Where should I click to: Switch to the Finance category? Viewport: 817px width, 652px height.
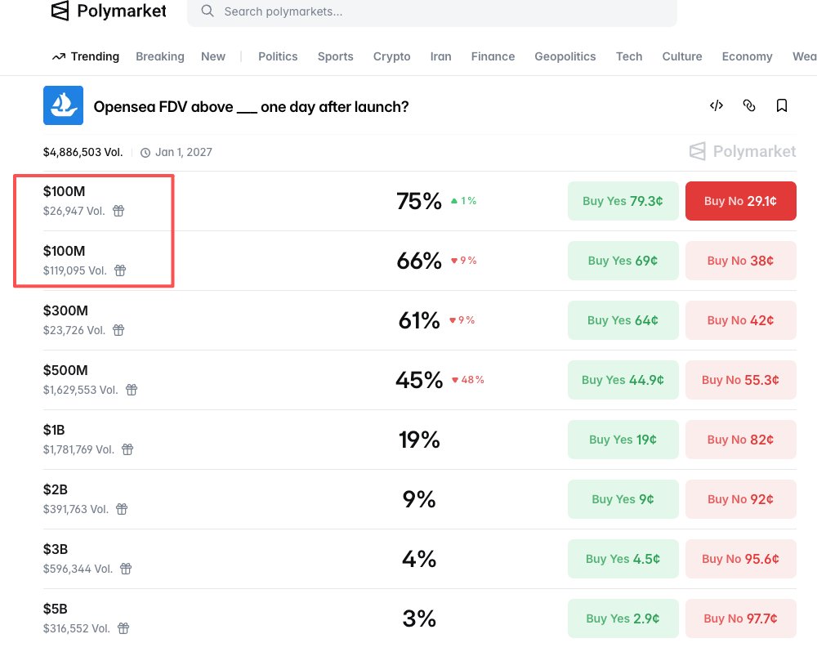[x=493, y=56]
